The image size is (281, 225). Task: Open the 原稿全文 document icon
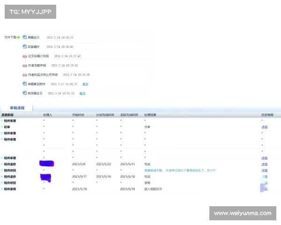click(x=24, y=37)
